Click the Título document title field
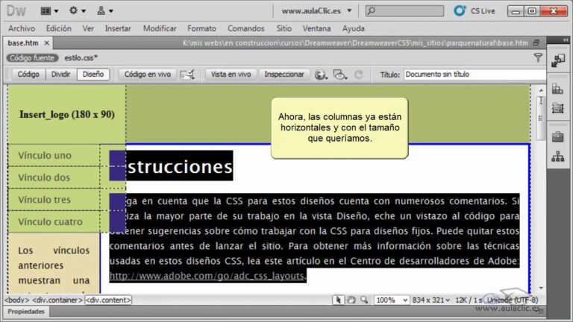Image resolution: width=573 pixels, height=322 pixels. (x=475, y=75)
